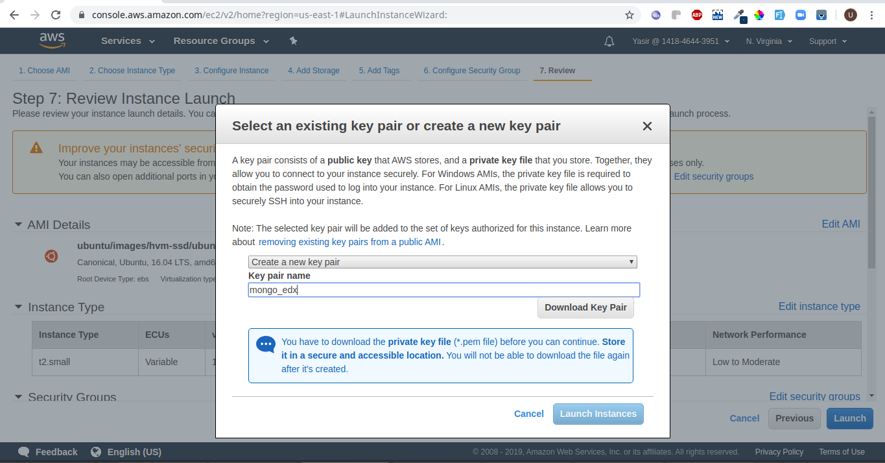Switch to '6. Configure Security Group' step
Viewport: 885px width, 463px height.
point(471,71)
